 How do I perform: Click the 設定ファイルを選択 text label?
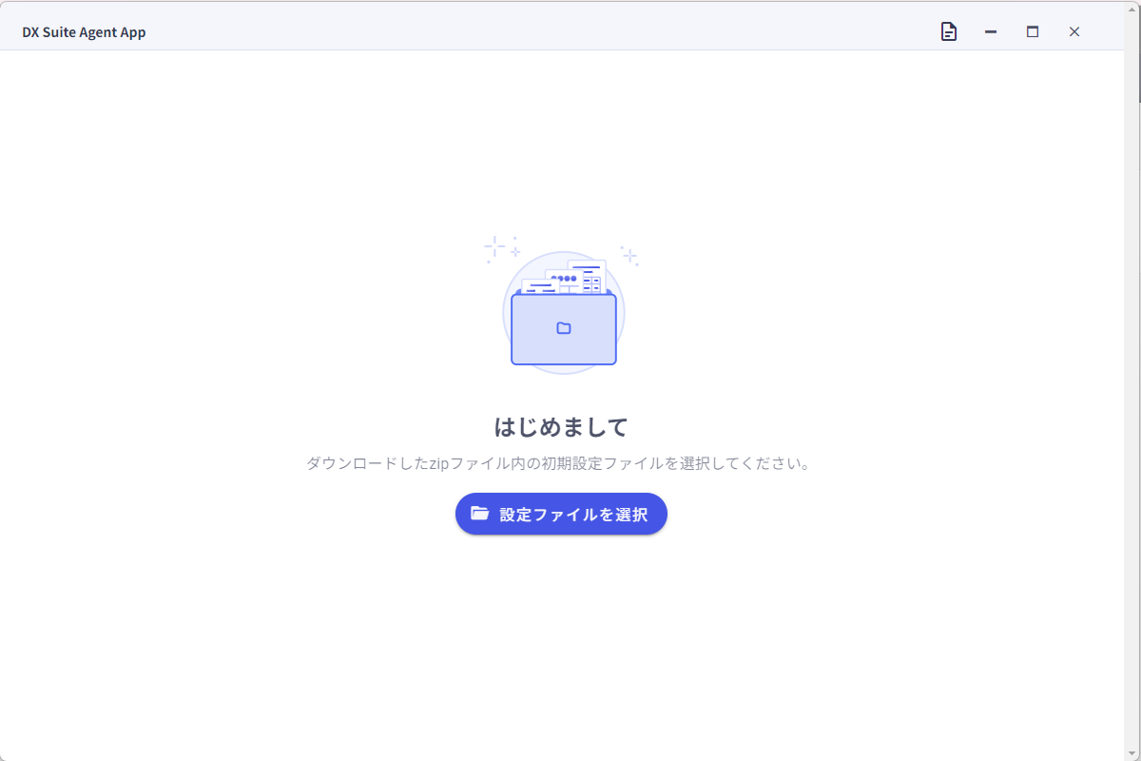[x=573, y=515]
